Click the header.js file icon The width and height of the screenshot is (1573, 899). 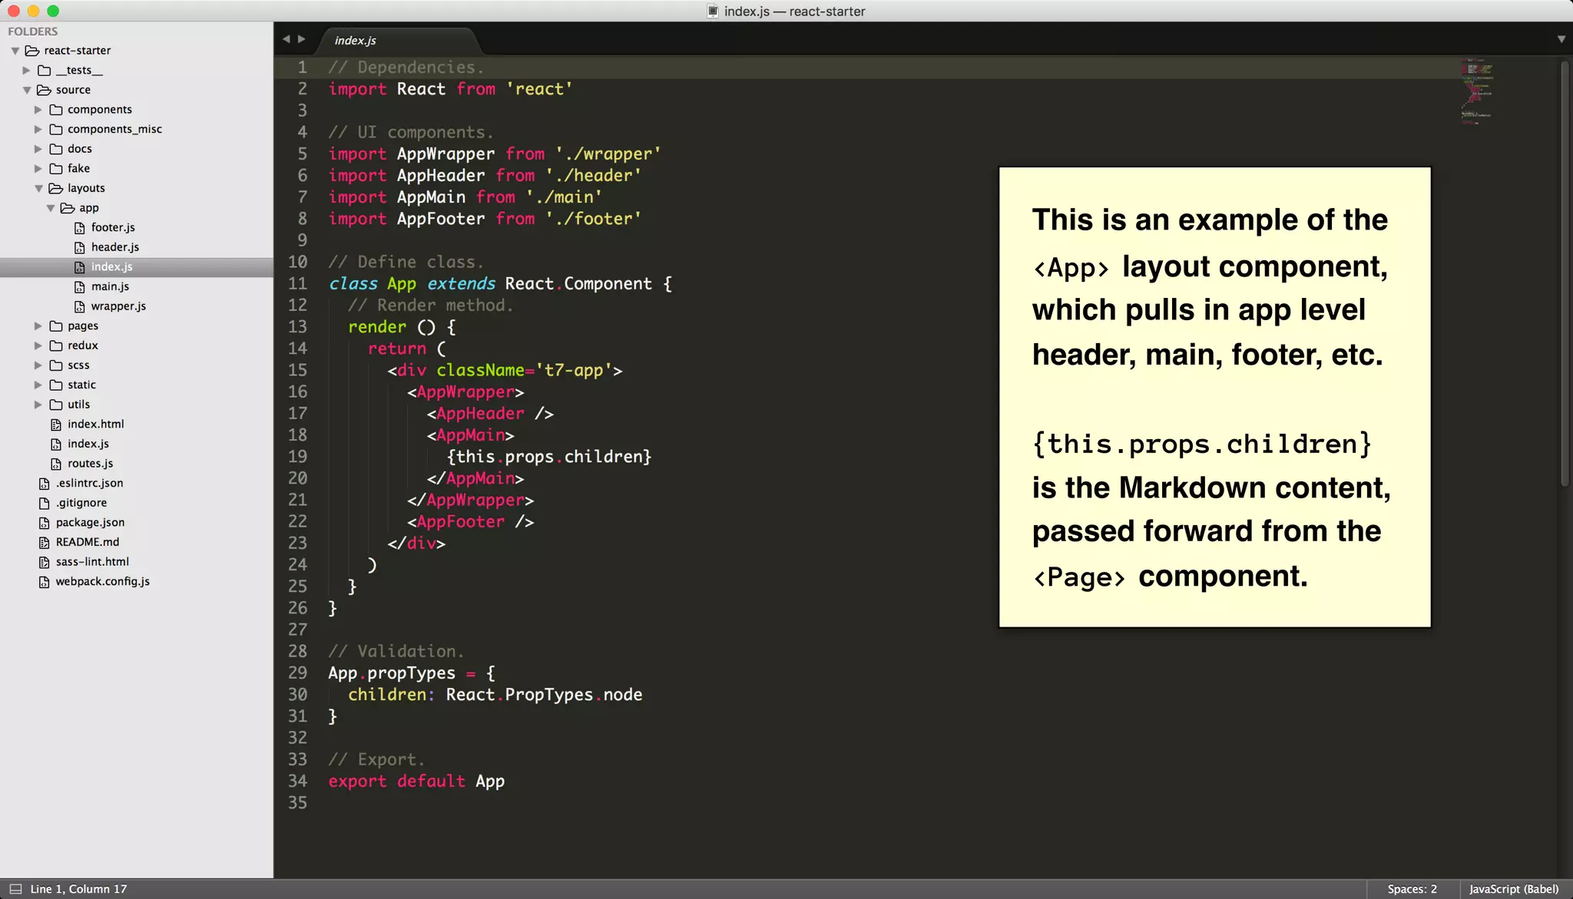point(79,247)
